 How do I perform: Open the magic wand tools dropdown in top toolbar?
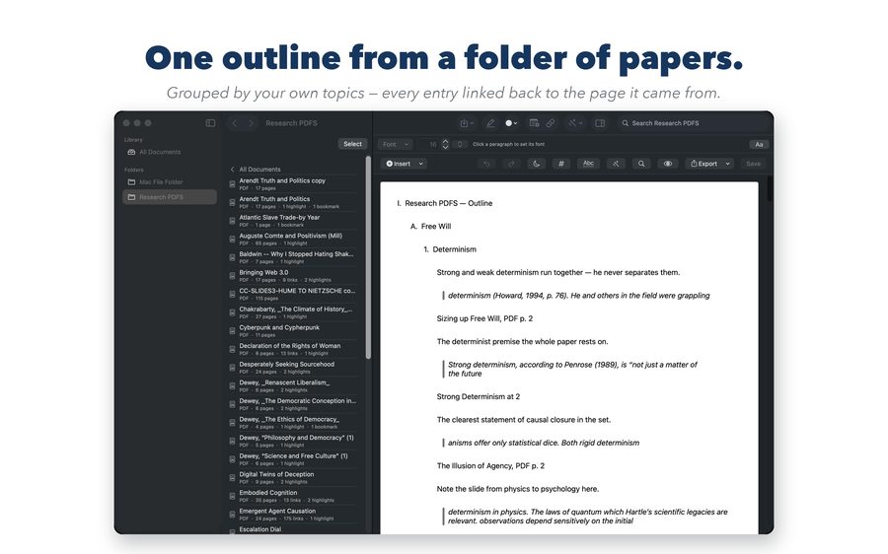click(x=575, y=123)
